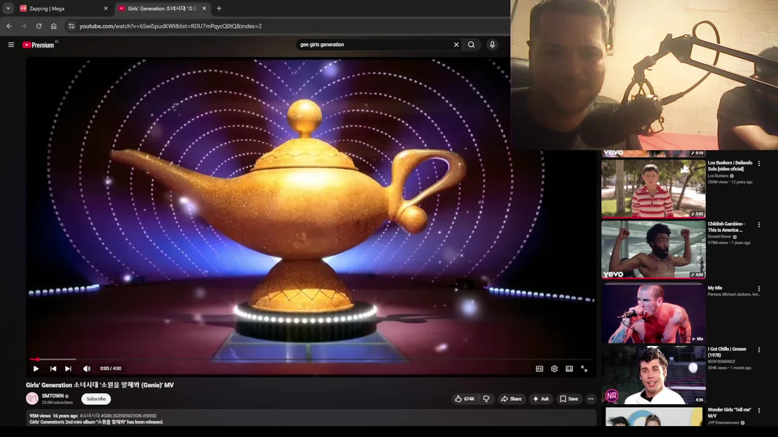
Task: Open Wonder Girls "Tell me" M/V title
Action: click(x=729, y=413)
